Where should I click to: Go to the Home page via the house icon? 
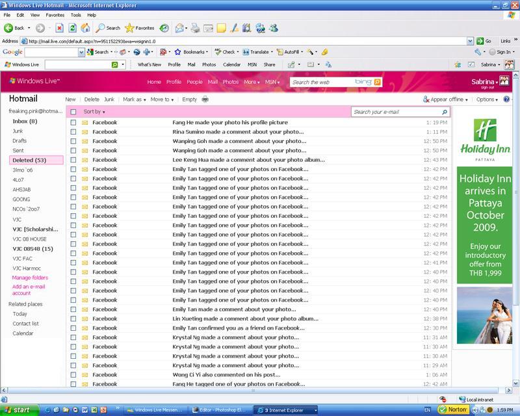coord(85,28)
